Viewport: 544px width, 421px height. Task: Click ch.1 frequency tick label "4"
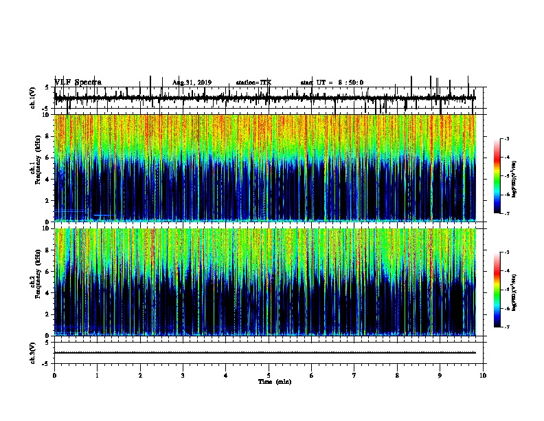(48, 180)
